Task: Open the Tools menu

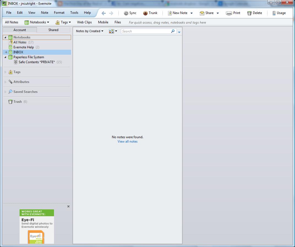Action: click(x=74, y=12)
